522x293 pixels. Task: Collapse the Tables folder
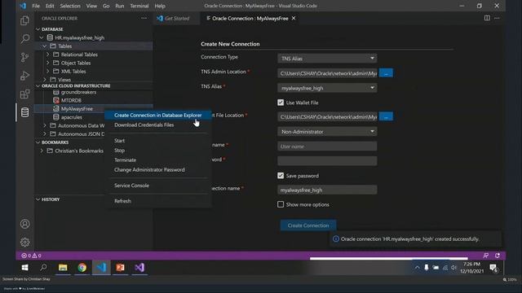45,46
